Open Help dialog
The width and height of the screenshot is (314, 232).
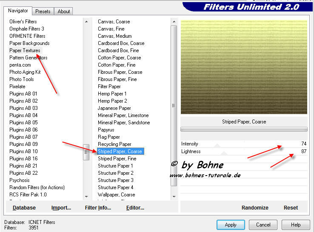point(296,225)
